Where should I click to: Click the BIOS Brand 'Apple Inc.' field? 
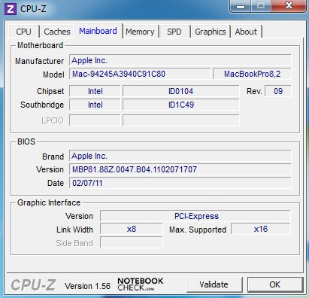pos(180,156)
